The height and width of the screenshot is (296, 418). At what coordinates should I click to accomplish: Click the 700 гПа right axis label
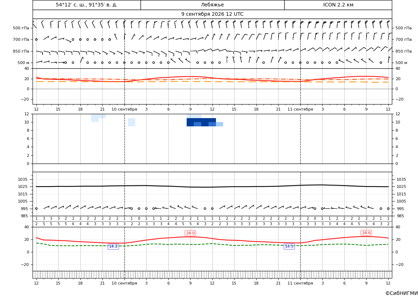tap(404, 39)
